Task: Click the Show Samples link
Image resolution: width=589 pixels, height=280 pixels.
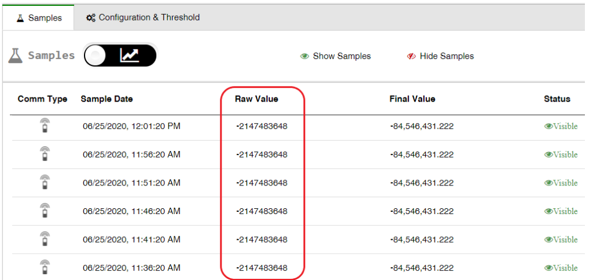Action: pos(335,56)
